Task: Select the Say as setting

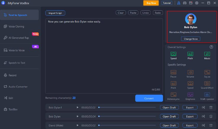Action: (207, 74)
